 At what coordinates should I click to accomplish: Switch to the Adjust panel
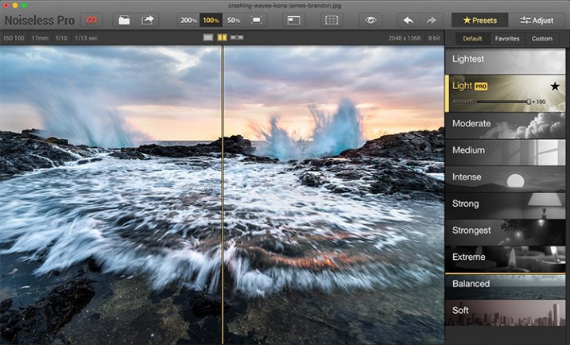pos(537,20)
